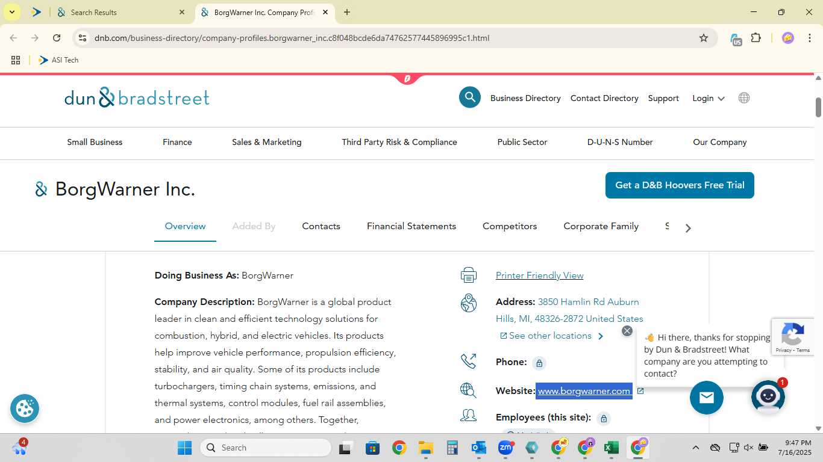Click the cookie preferences icon
The width and height of the screenshot is (823, 462).
(x=25, y=409)
